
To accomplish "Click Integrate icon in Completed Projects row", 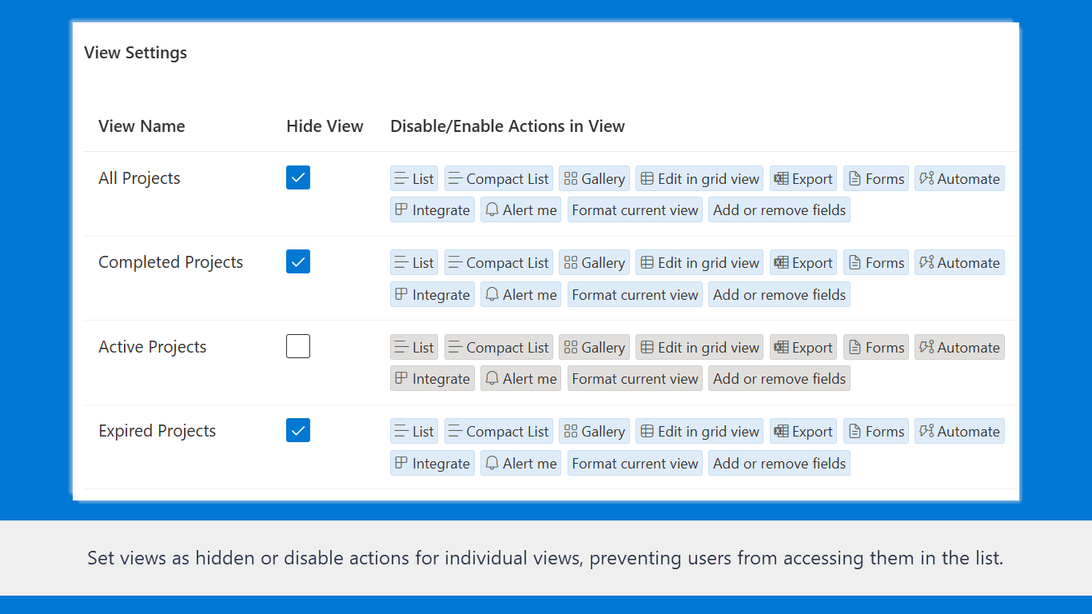I will pyautogui.click(x=401, y=295).
